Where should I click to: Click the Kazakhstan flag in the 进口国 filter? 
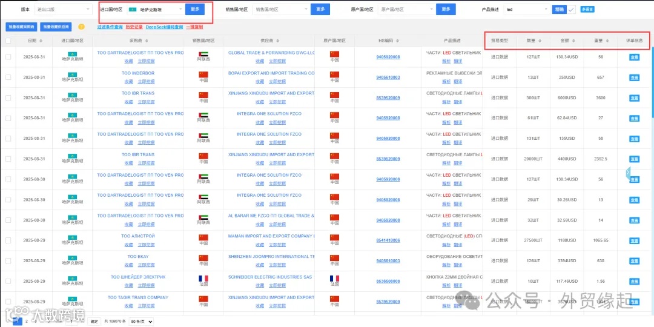point(133,9)
